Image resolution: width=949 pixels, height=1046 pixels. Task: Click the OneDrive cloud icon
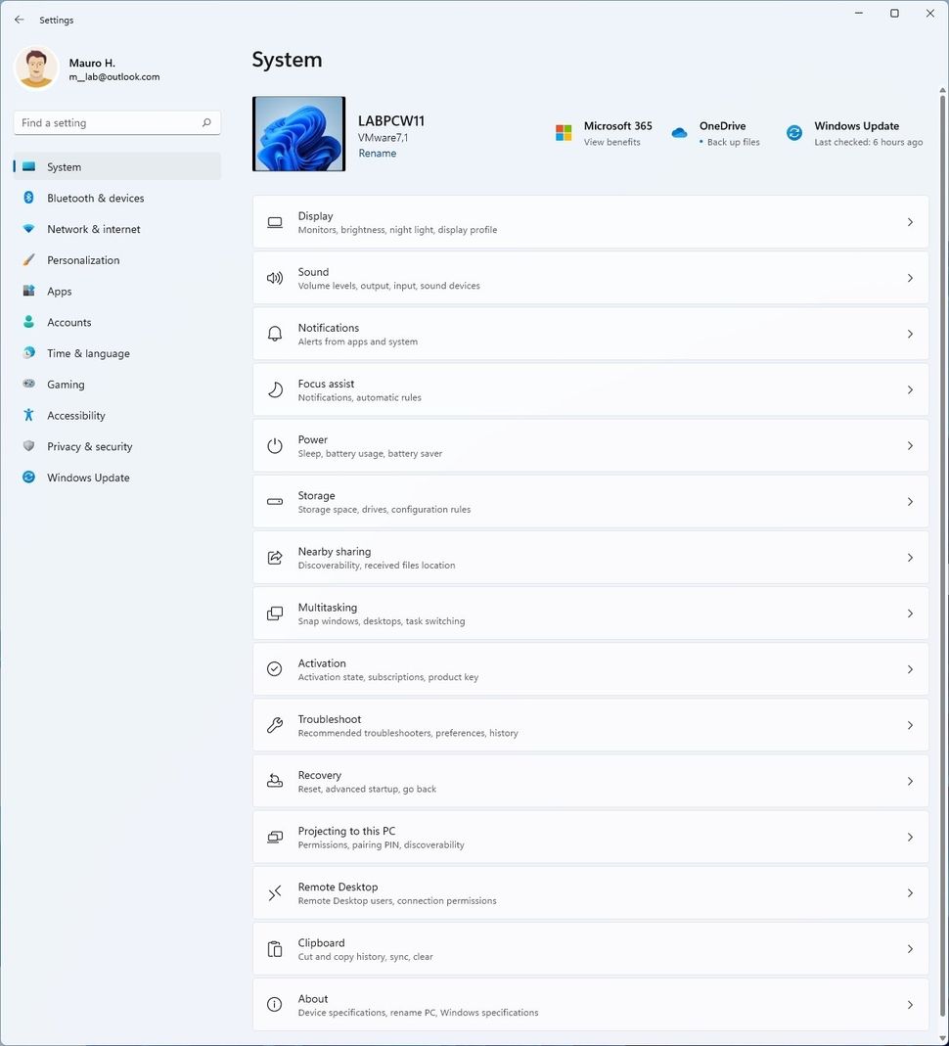click(x=679, y=132)
